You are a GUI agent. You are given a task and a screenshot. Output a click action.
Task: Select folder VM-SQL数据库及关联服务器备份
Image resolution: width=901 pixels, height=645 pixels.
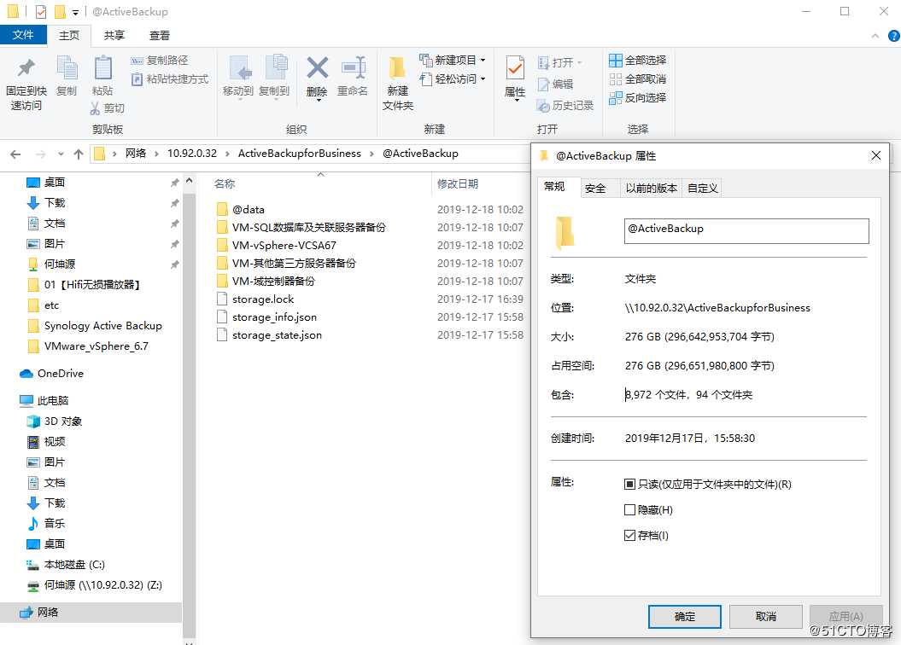pyautogui.click(x=301, y=227)
